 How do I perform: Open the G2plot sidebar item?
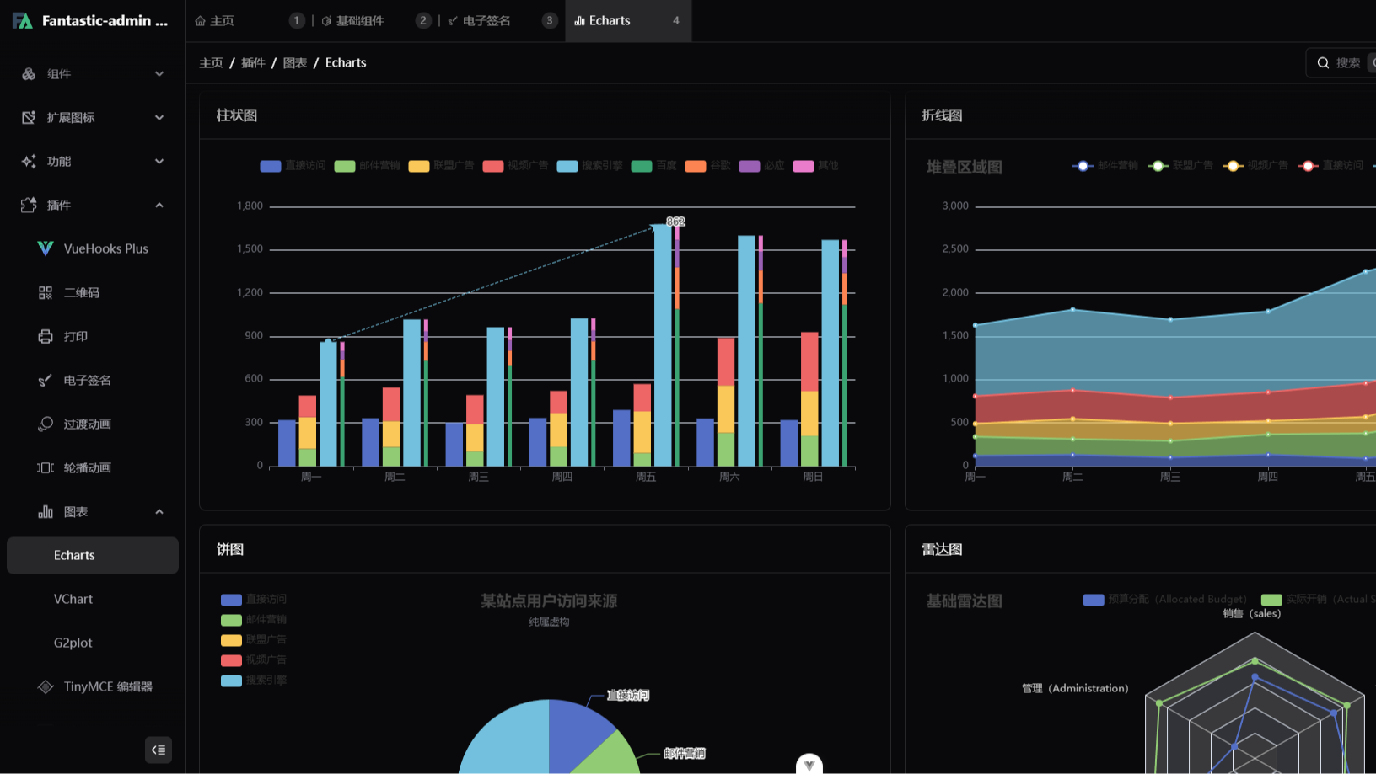click(73, 643)
